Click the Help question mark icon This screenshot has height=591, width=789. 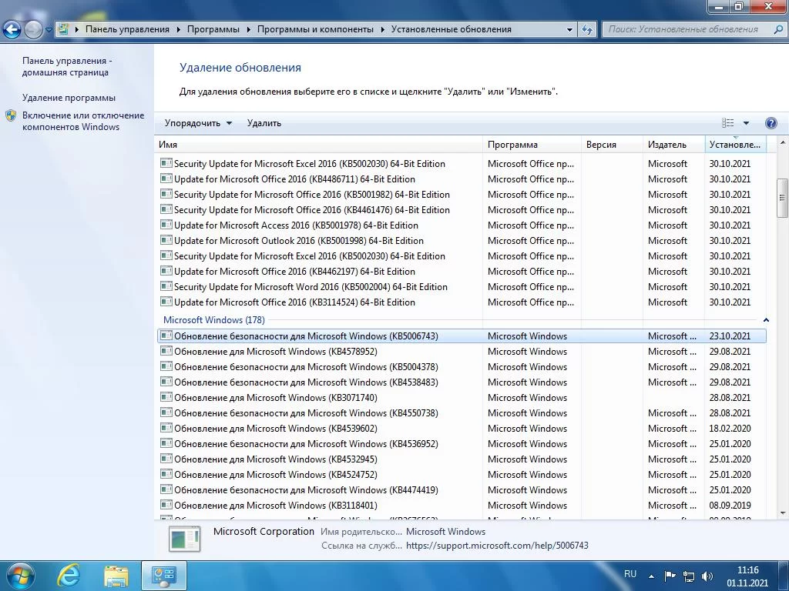771,123
